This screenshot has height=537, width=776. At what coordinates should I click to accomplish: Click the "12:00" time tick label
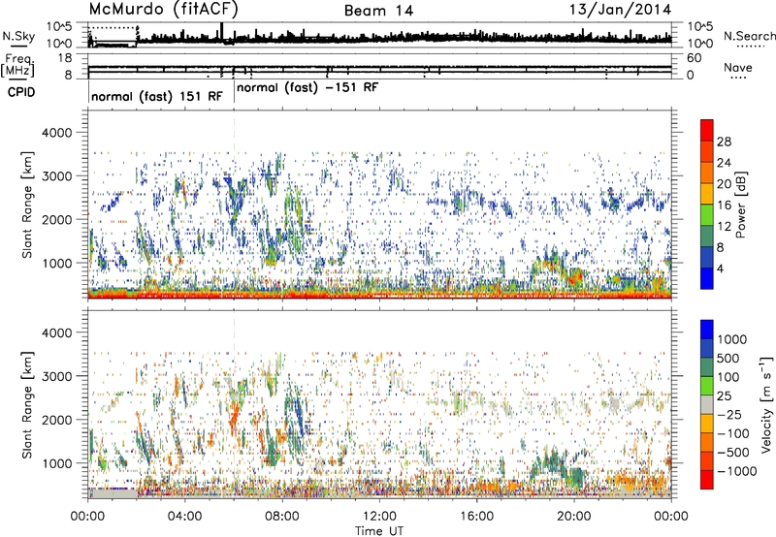click(379, 517)
